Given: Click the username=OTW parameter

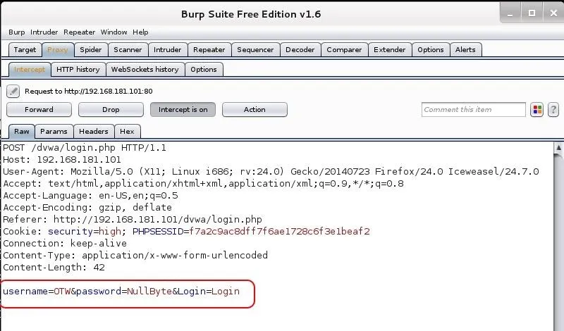Looking at the screenshot, I should (37, 292).
